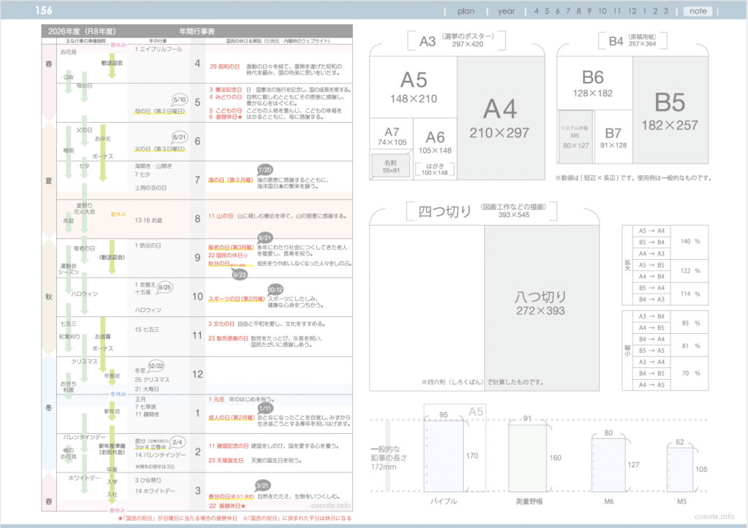Viewport: 748px width, 528px height.
Task: Select the highlighted "note" tab
Action: point(698,11)
